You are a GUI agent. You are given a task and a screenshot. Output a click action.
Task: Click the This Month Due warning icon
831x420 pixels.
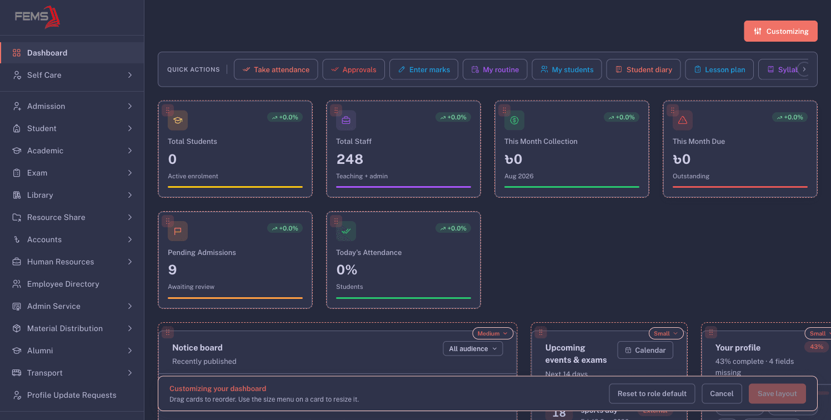point(683,120)
